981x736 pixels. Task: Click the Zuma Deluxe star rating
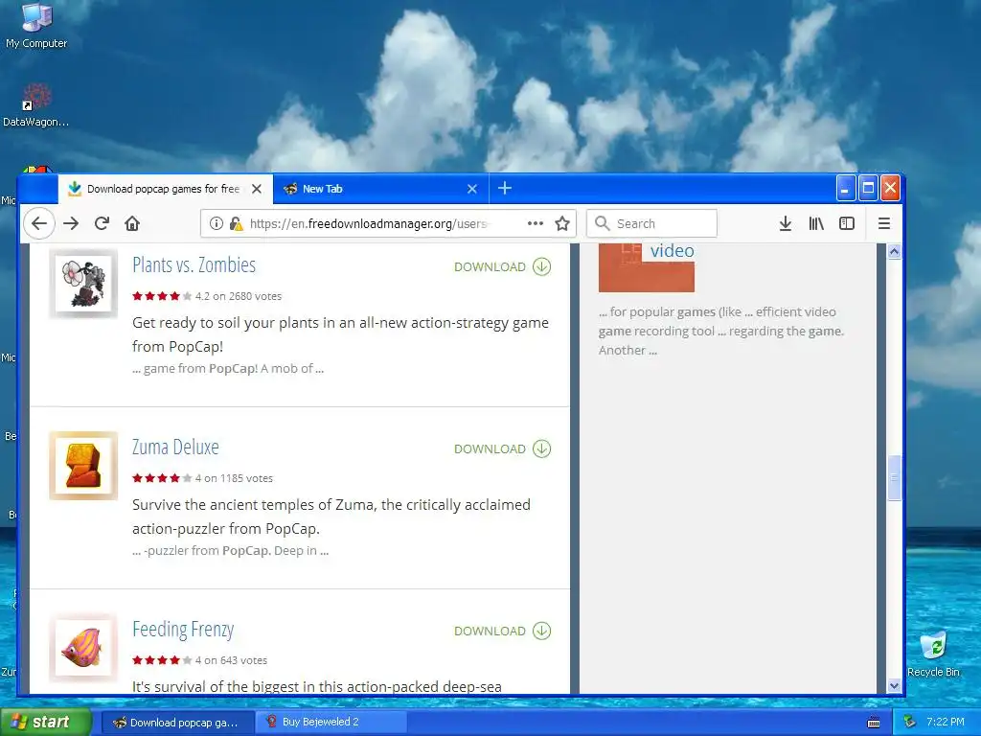coord(161,478)
